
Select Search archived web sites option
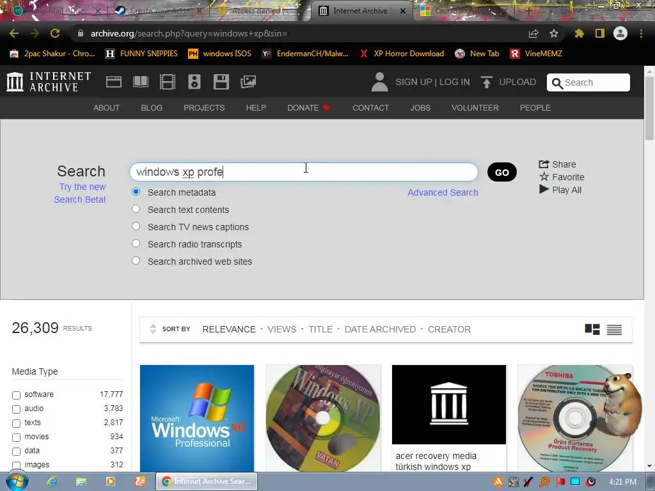[x=136, y=261]
